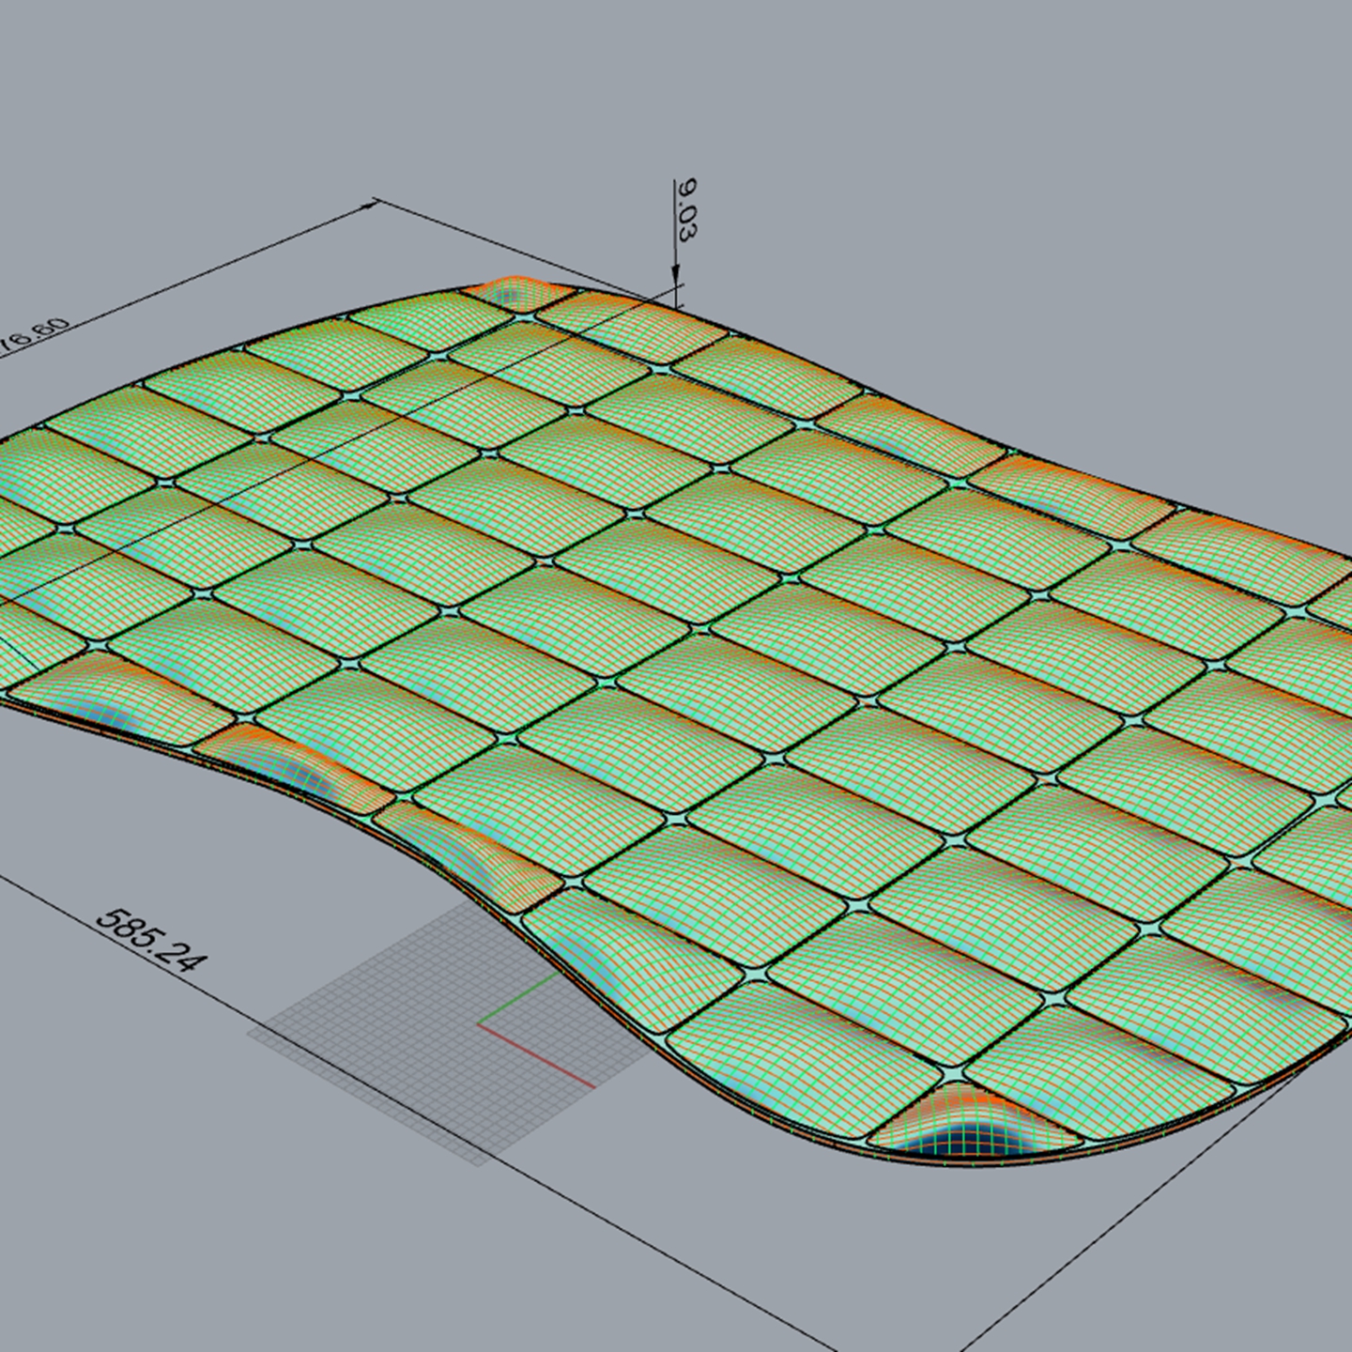The width and height of the screenshot is (1352, 1352).
Task: Click the red X-axis line at origin
Action: click(537, 1056)
